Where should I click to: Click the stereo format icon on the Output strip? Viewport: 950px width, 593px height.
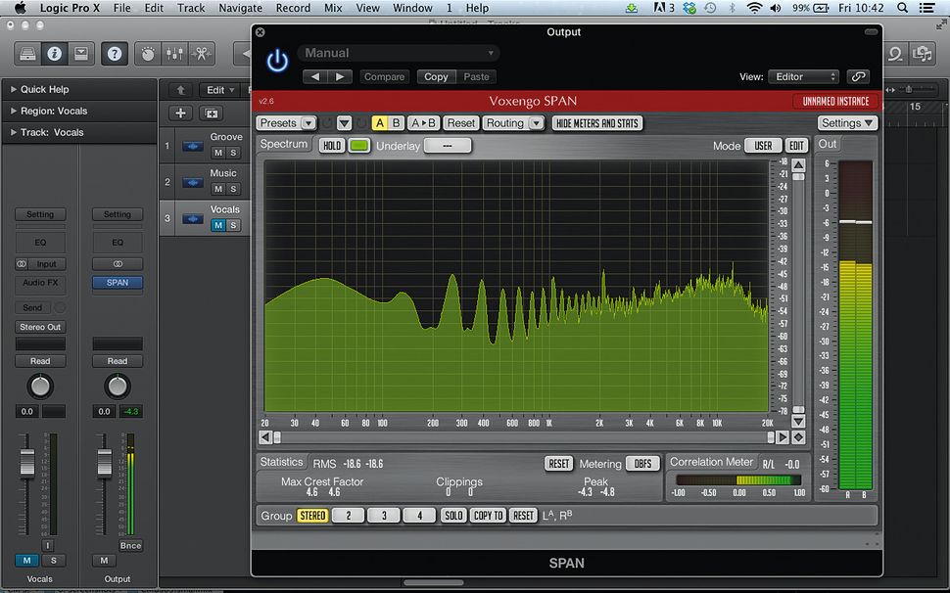click(117, 263)
